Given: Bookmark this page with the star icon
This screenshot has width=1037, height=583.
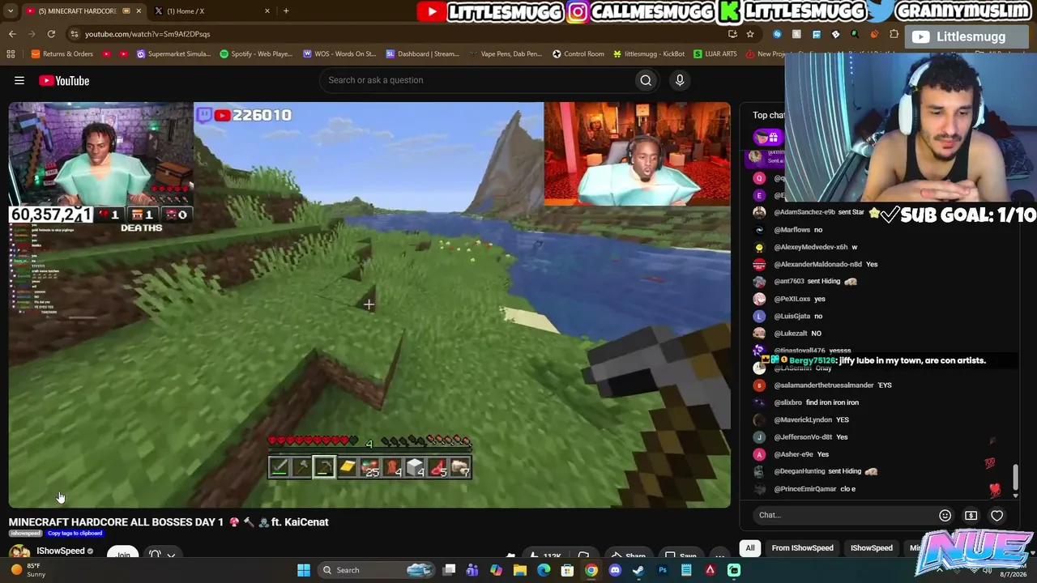Looking at the screenshot, I should 750,34.
